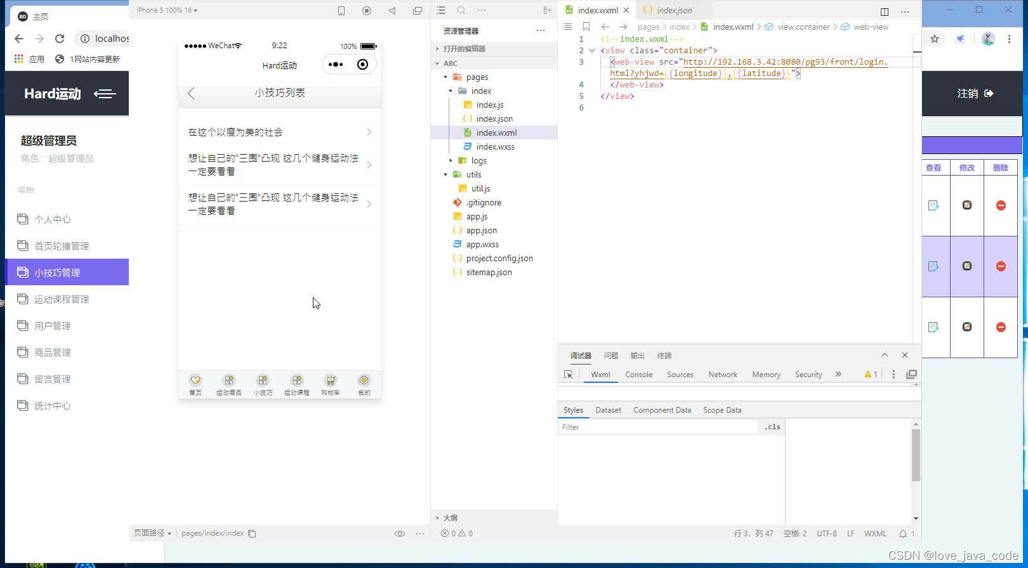Open the Hard运动 sidebar collapse icon
Screen dimensions: 1028x568
(x=105, y=94)
